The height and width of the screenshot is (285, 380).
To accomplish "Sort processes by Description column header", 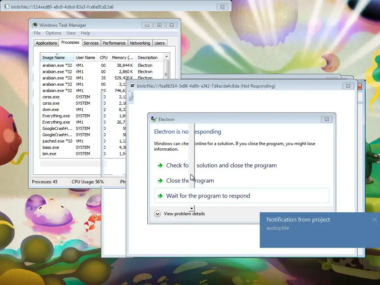I will tap(149, 58).
